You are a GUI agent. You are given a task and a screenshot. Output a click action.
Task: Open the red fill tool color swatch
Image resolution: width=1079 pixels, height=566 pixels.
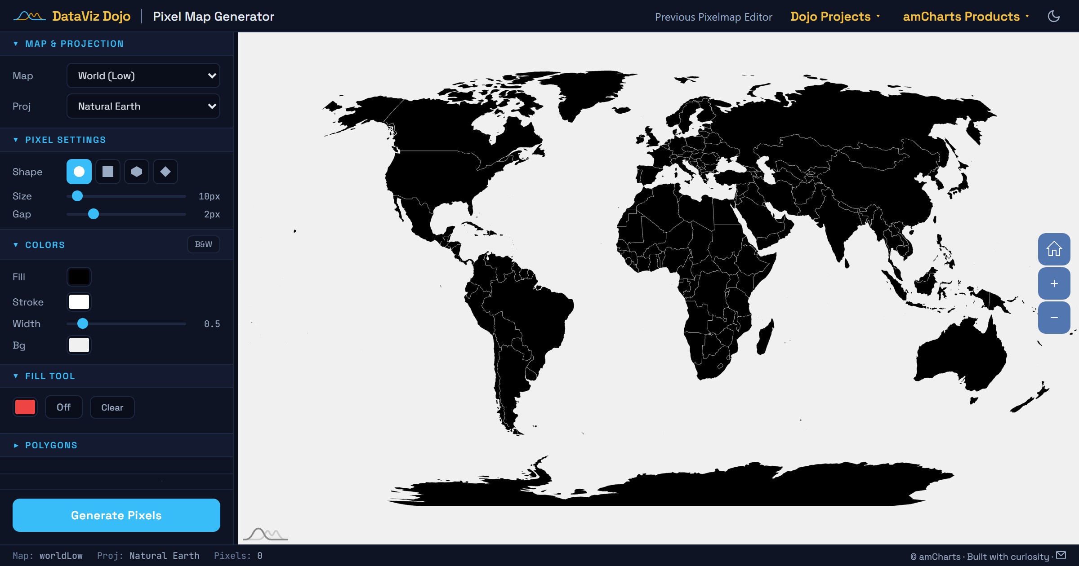point(25,407)
